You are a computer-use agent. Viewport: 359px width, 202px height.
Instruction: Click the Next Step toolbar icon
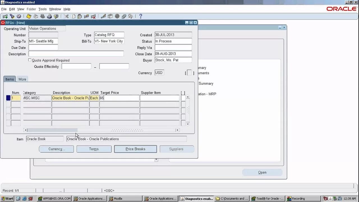coord(36,16)
